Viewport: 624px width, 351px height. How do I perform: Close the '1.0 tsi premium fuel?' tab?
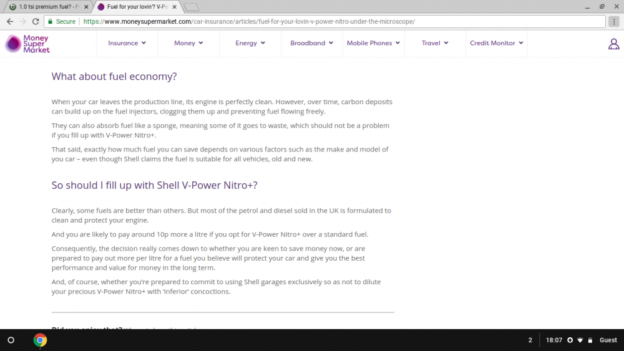(86, 7)
